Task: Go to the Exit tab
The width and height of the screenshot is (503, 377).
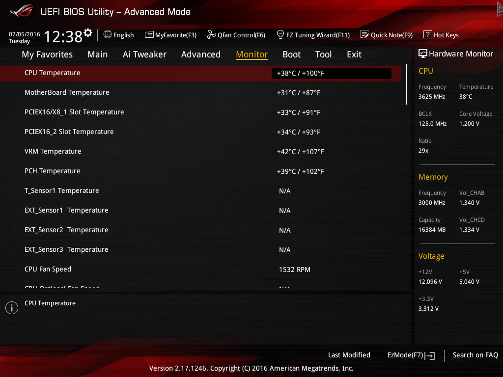Action: click(x=354, y=54)
